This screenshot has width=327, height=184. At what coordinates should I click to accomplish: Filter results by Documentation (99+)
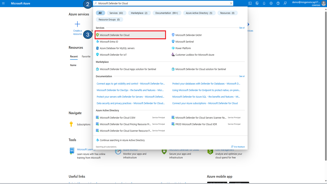point(167,13)
